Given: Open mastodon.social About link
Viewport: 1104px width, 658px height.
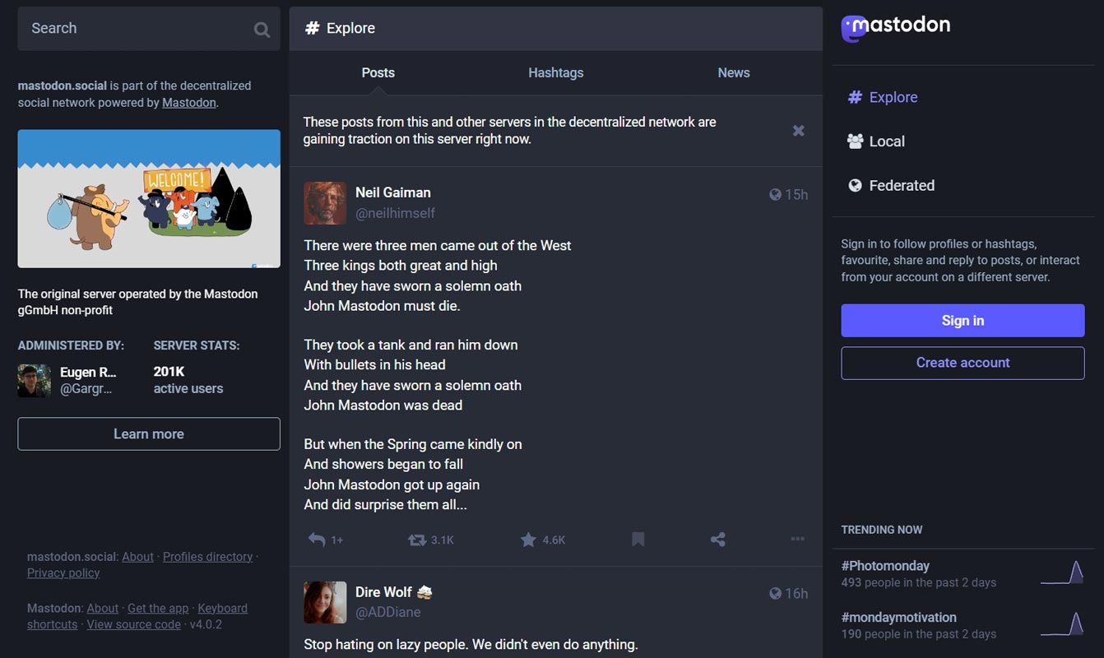Looking at the screenshot, I should click(x=137, y=557).
